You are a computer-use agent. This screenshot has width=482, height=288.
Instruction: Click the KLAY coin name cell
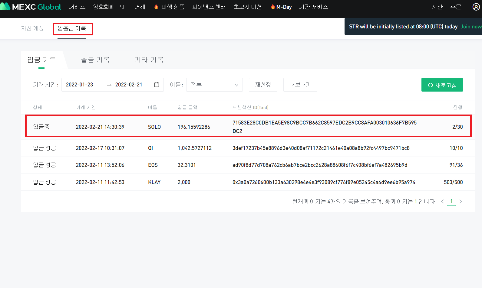154,182
